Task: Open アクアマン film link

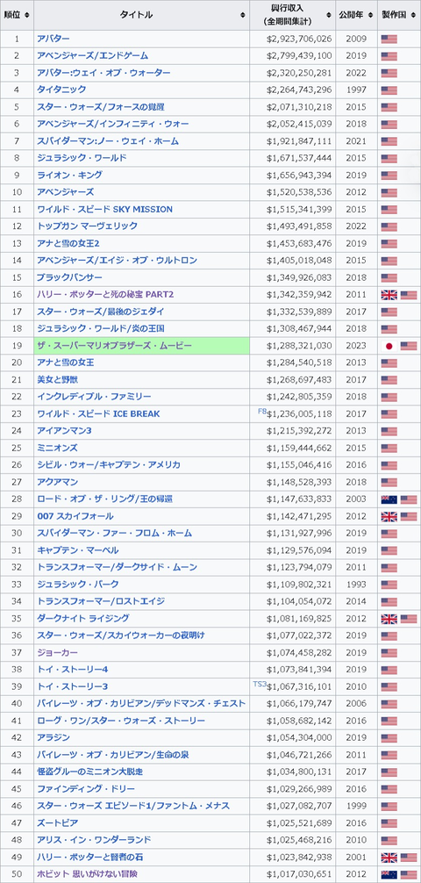Action: coord(57,482)
